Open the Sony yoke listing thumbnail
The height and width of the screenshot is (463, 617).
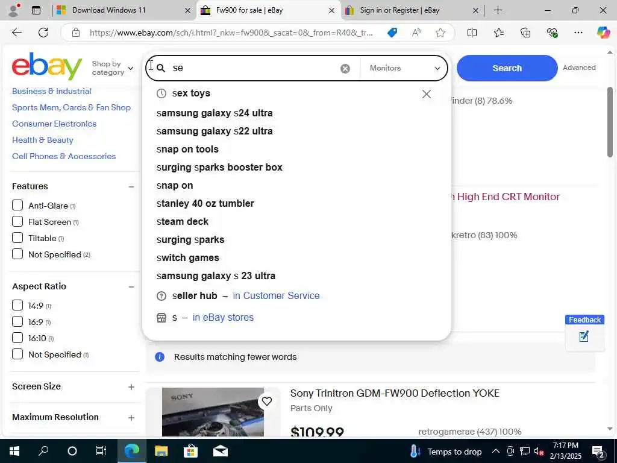click(213, 412)
